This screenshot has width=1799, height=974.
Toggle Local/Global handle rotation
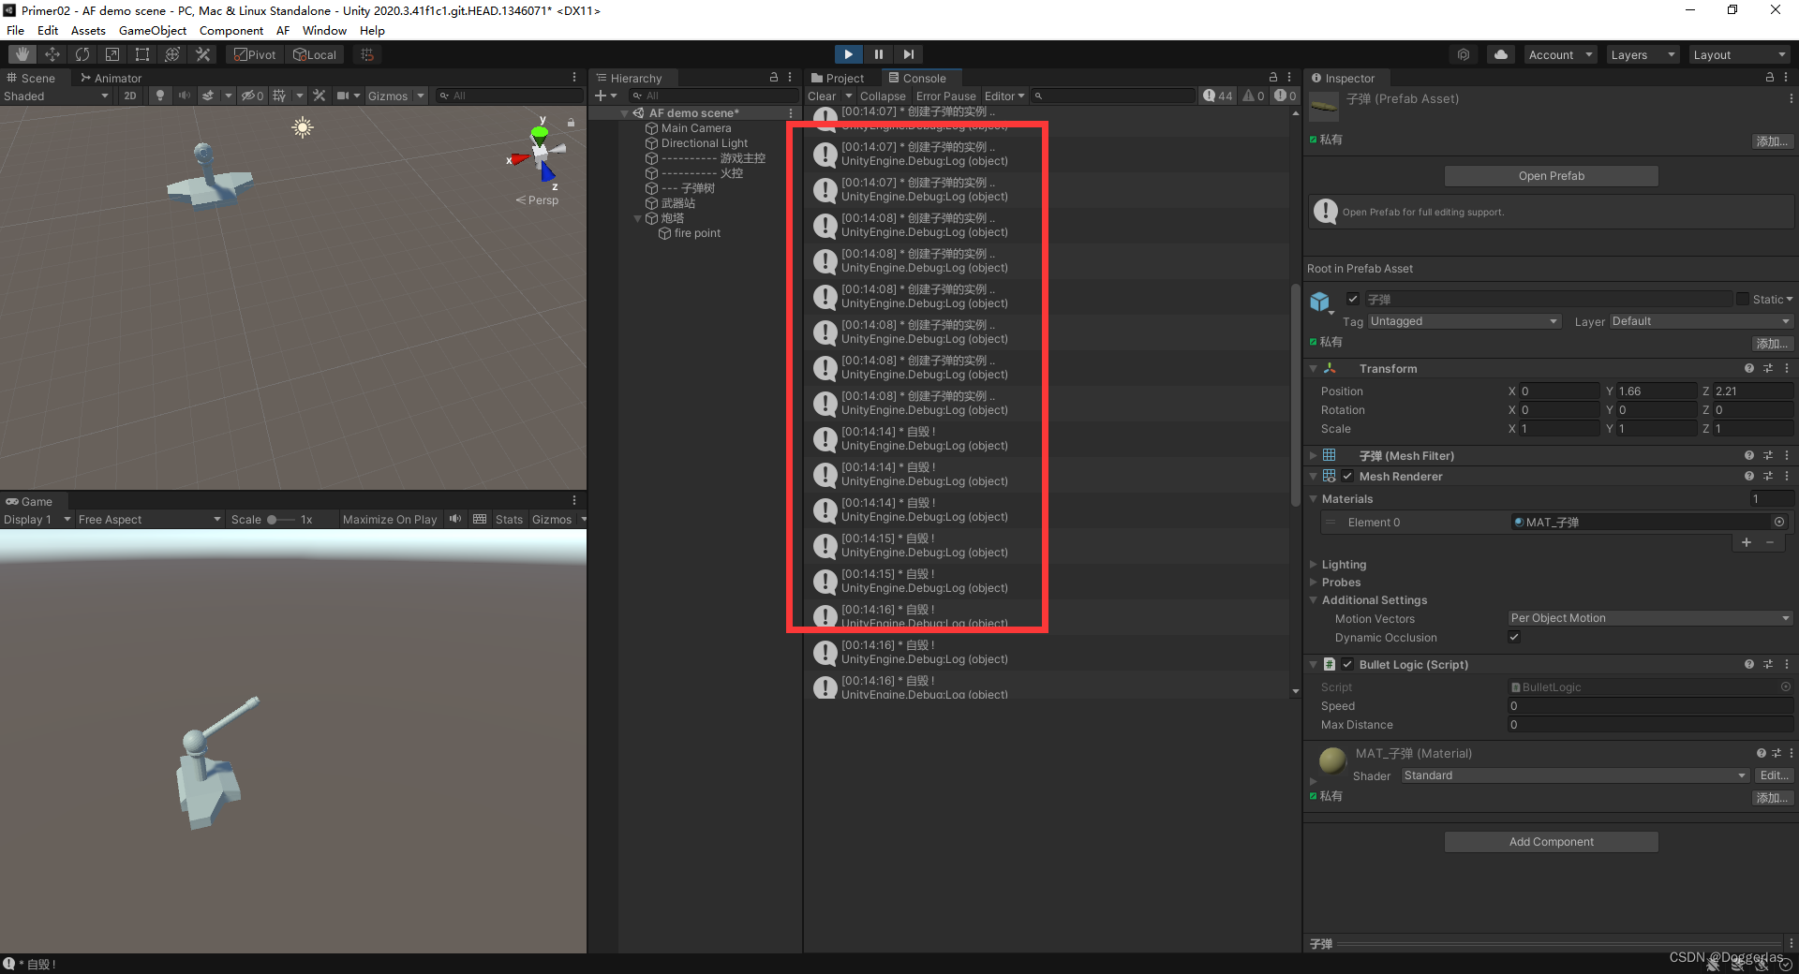point(315,54)
